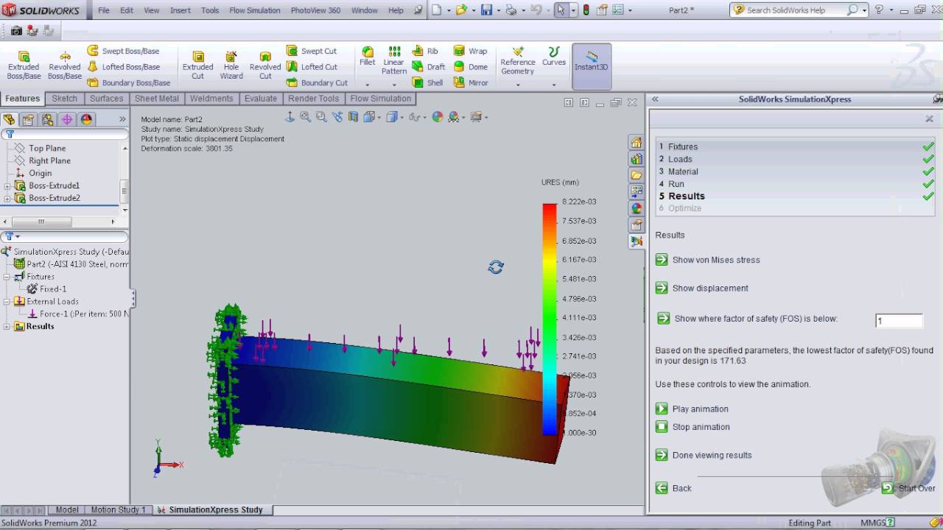
Task: Open the Hole Wizard
Action: tap(231, 65)
